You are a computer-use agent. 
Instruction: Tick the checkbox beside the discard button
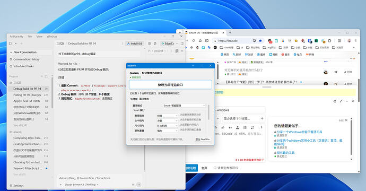pyautogui.click(x=215, y=168)
